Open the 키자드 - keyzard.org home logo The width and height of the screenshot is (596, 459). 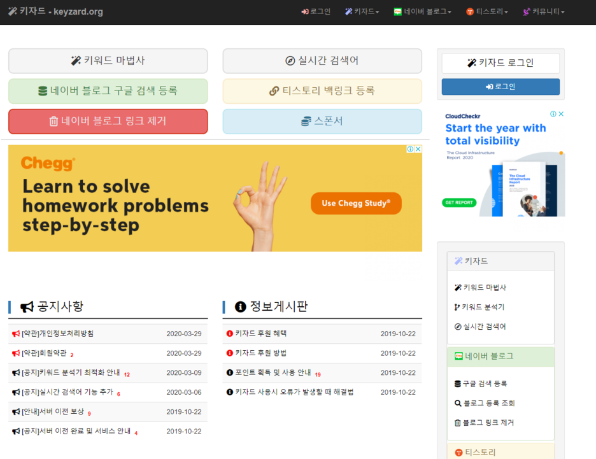click(55, 11)
